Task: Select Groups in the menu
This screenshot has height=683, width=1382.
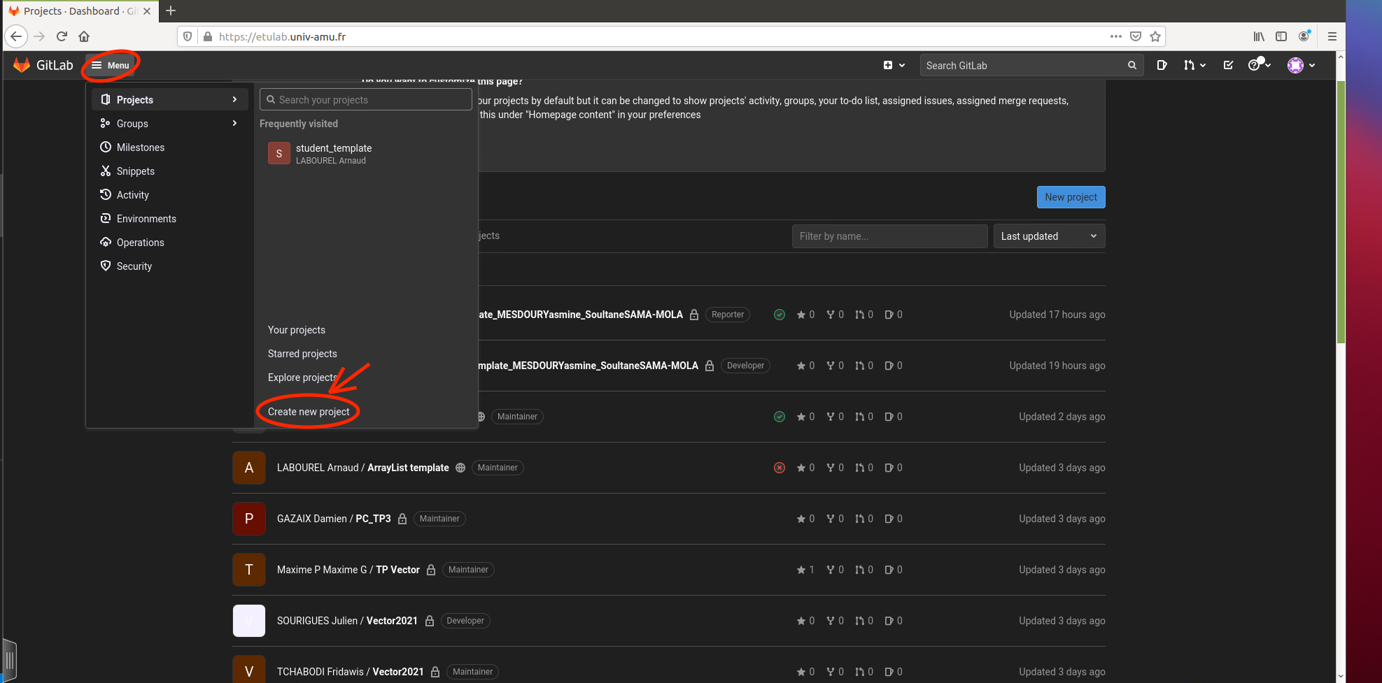Action: [132, 124]
